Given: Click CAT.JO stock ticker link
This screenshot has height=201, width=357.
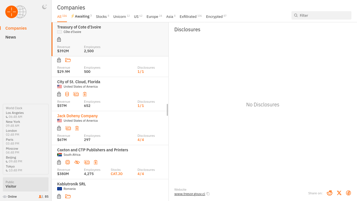Looking at the screenshot, I should 117,174.
